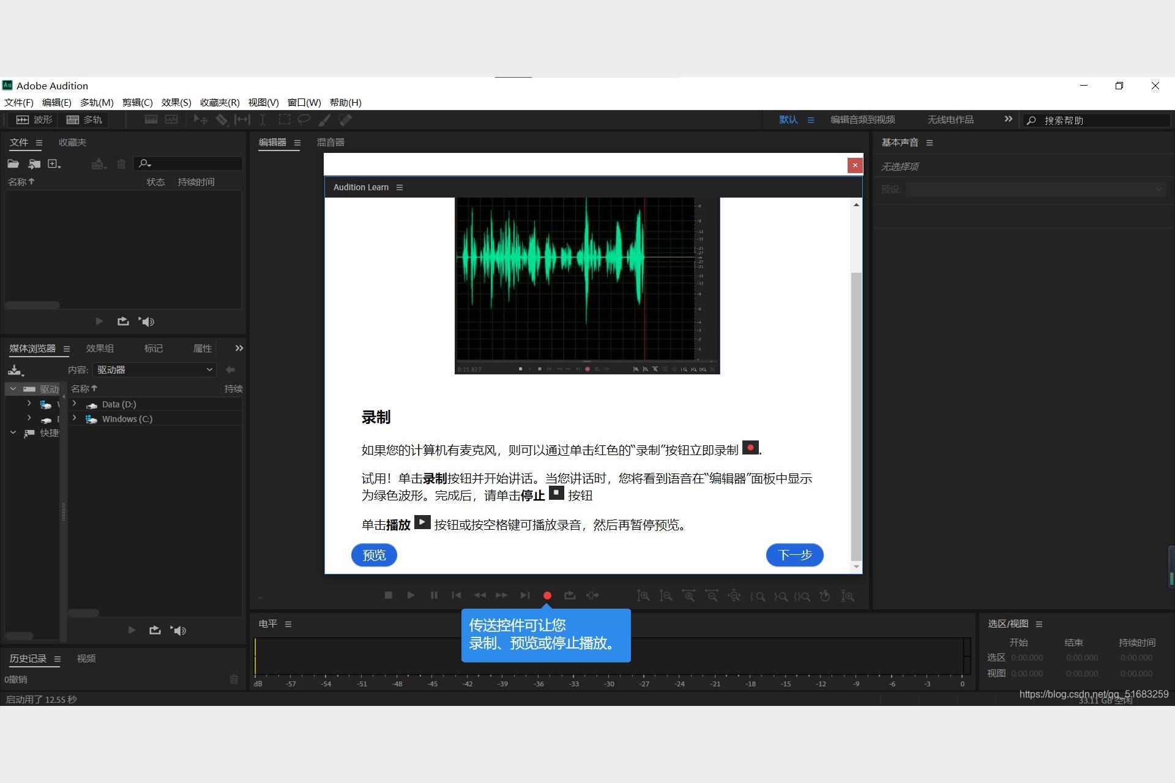
Task: Select the Slip tool in toolbar
Action: click(x=242, y=120)
